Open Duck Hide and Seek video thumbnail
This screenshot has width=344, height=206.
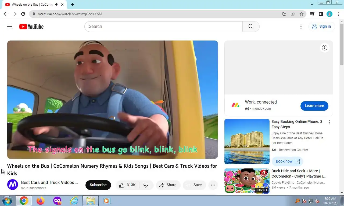tap(247, 181)
